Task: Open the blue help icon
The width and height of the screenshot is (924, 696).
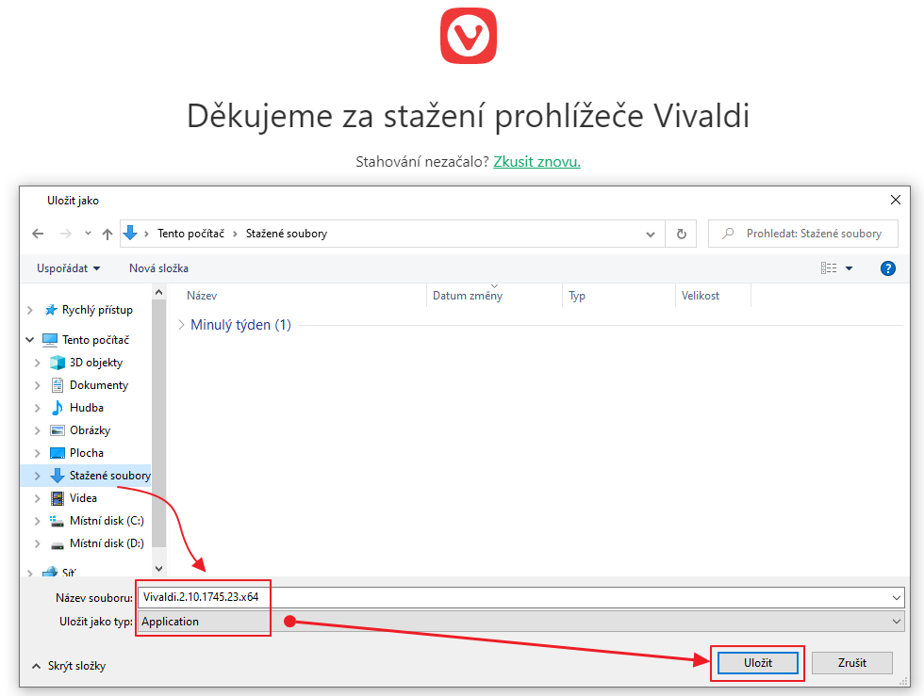Action: click(887, 268)
